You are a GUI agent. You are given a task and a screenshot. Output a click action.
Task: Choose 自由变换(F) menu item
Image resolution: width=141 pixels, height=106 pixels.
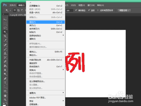(46, 67)
